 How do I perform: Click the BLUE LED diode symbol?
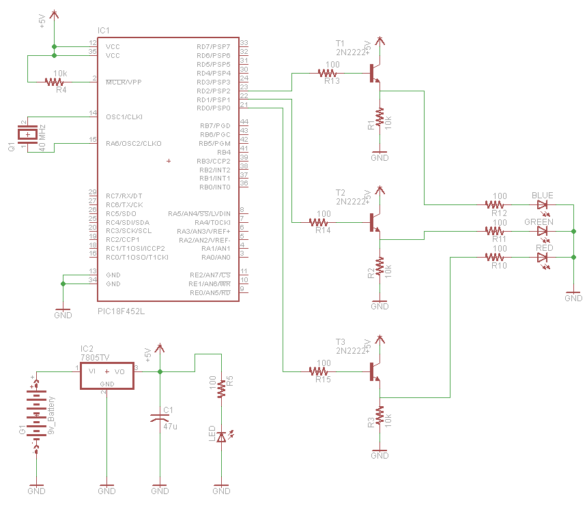(541, 203)
